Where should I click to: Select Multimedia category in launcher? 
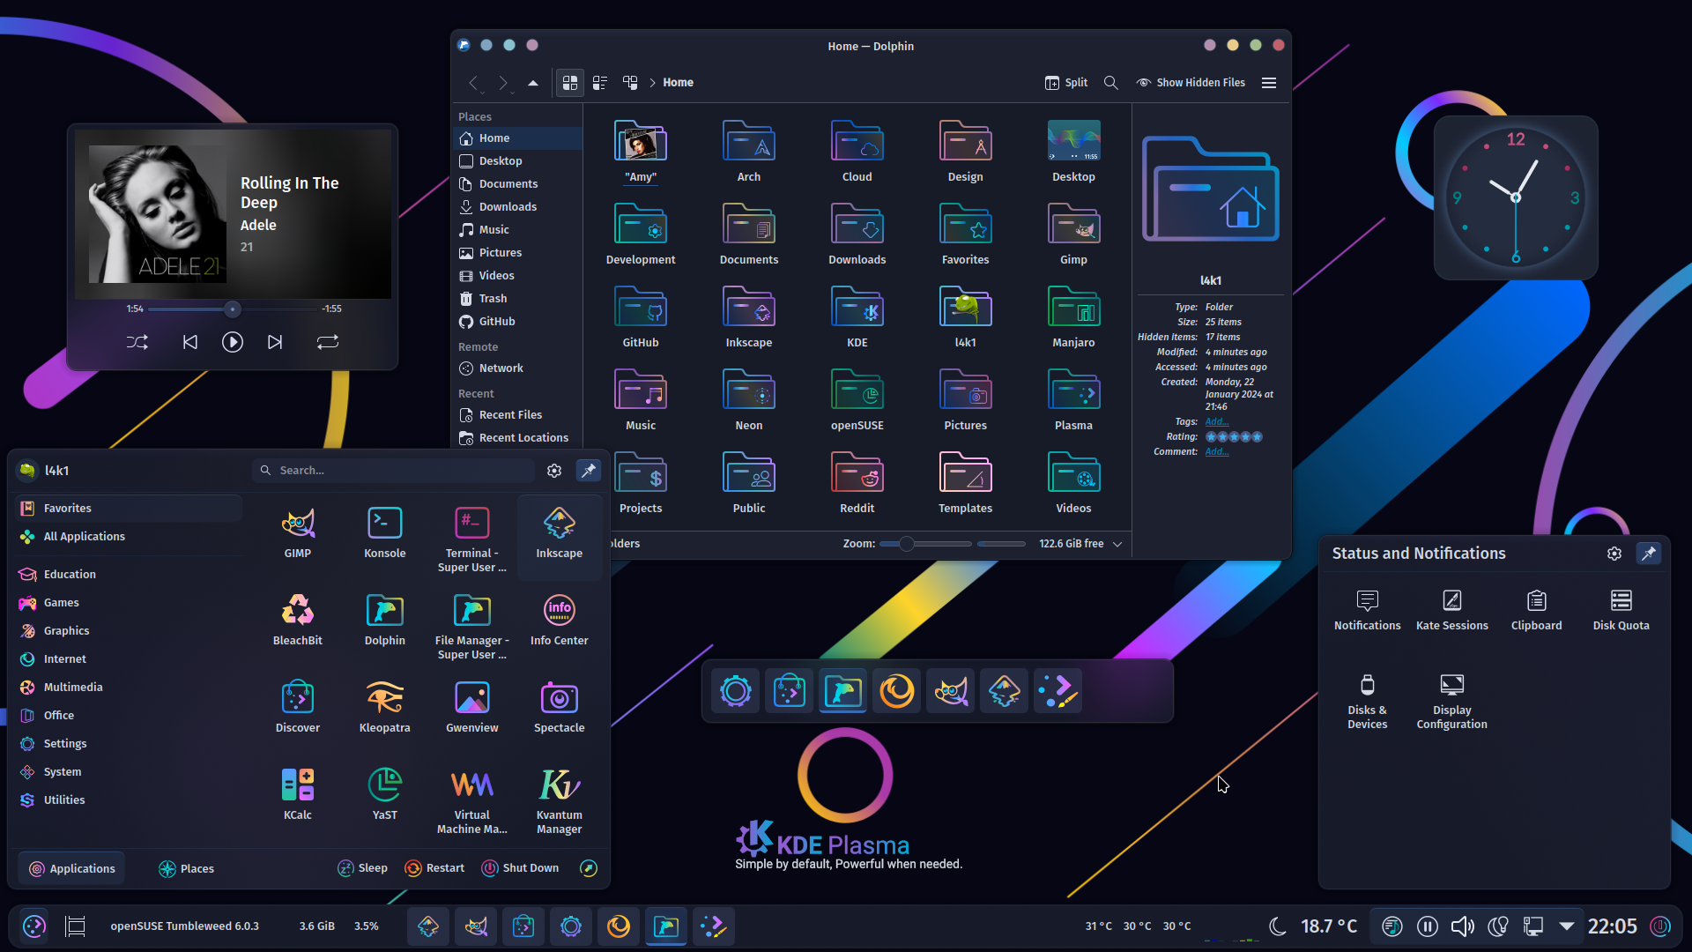pos(129,687)
